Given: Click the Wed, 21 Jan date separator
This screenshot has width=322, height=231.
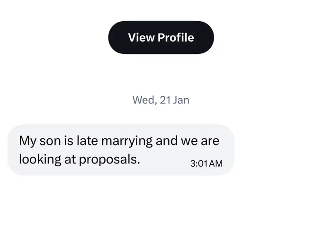Looking at the screenshot, I should click(x=161, y=100).
